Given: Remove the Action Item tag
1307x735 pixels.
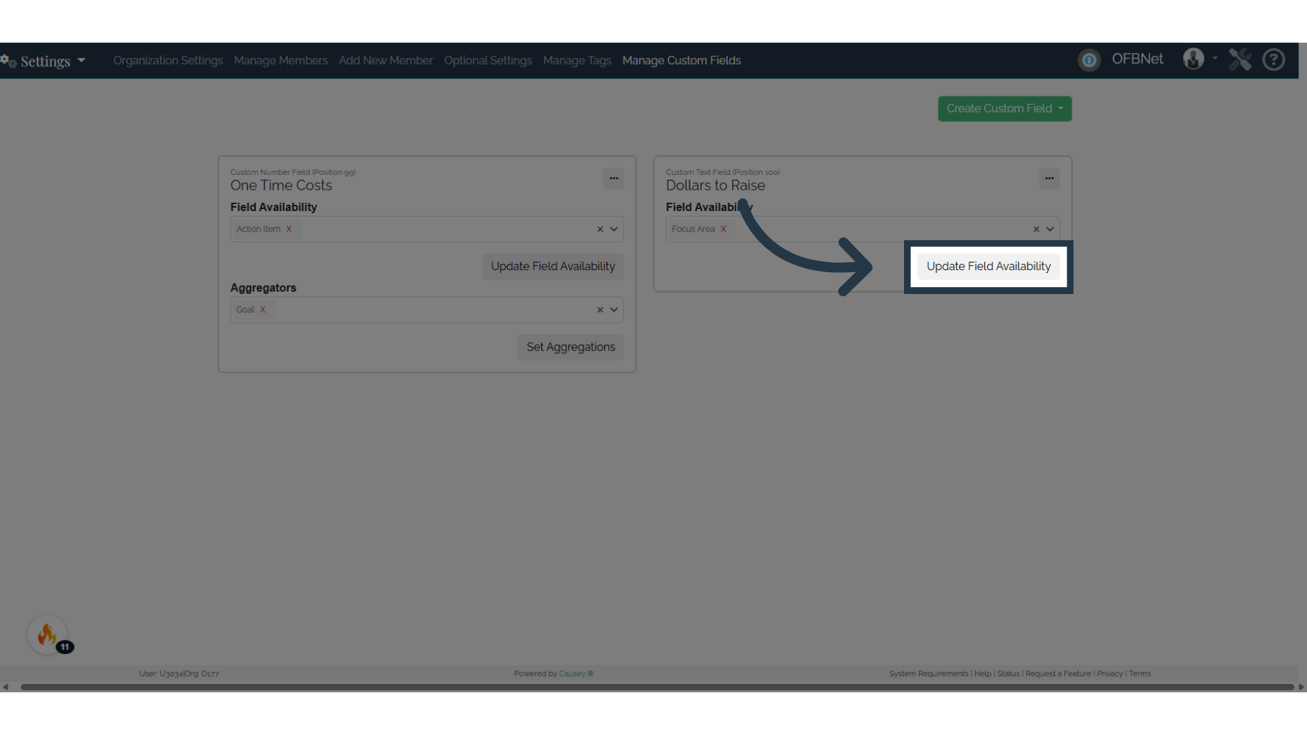Looking at the screenshot, I should [x=289, y=229].
